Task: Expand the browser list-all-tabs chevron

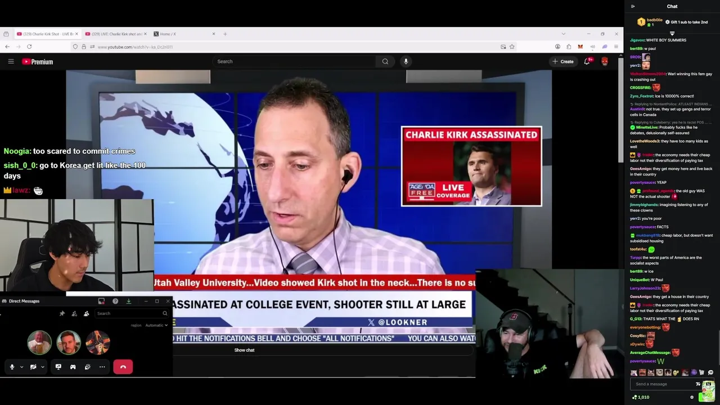Action: (x=564, y=34)
